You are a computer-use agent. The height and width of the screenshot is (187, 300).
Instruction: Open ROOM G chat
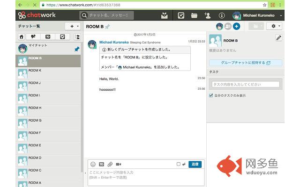point(48,123)
